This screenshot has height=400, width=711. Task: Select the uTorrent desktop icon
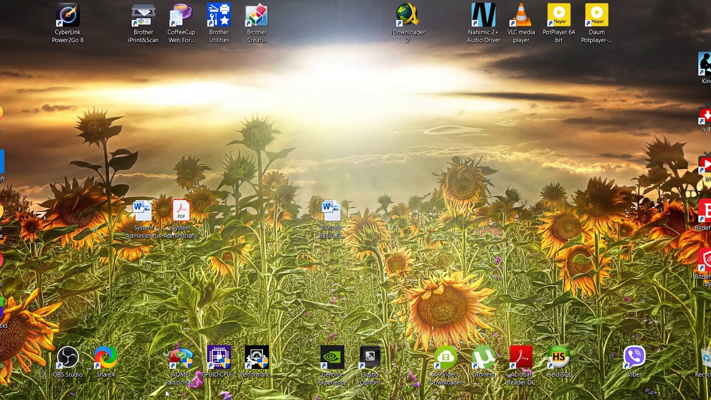coord(483,358)
